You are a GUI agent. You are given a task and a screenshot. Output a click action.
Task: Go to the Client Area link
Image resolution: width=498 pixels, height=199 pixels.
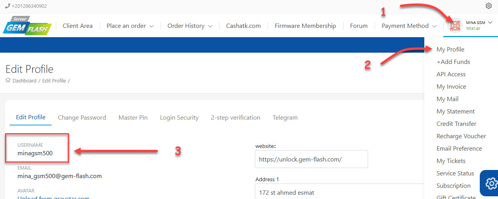78,26
